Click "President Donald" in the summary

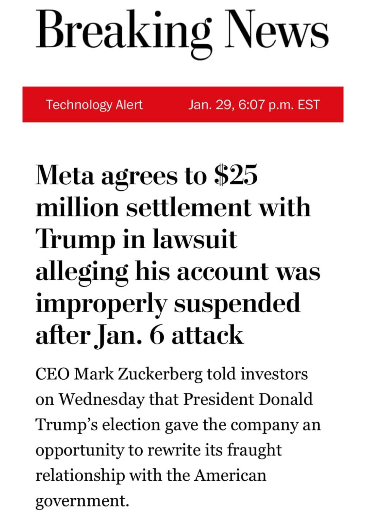(x=248, y=399)
